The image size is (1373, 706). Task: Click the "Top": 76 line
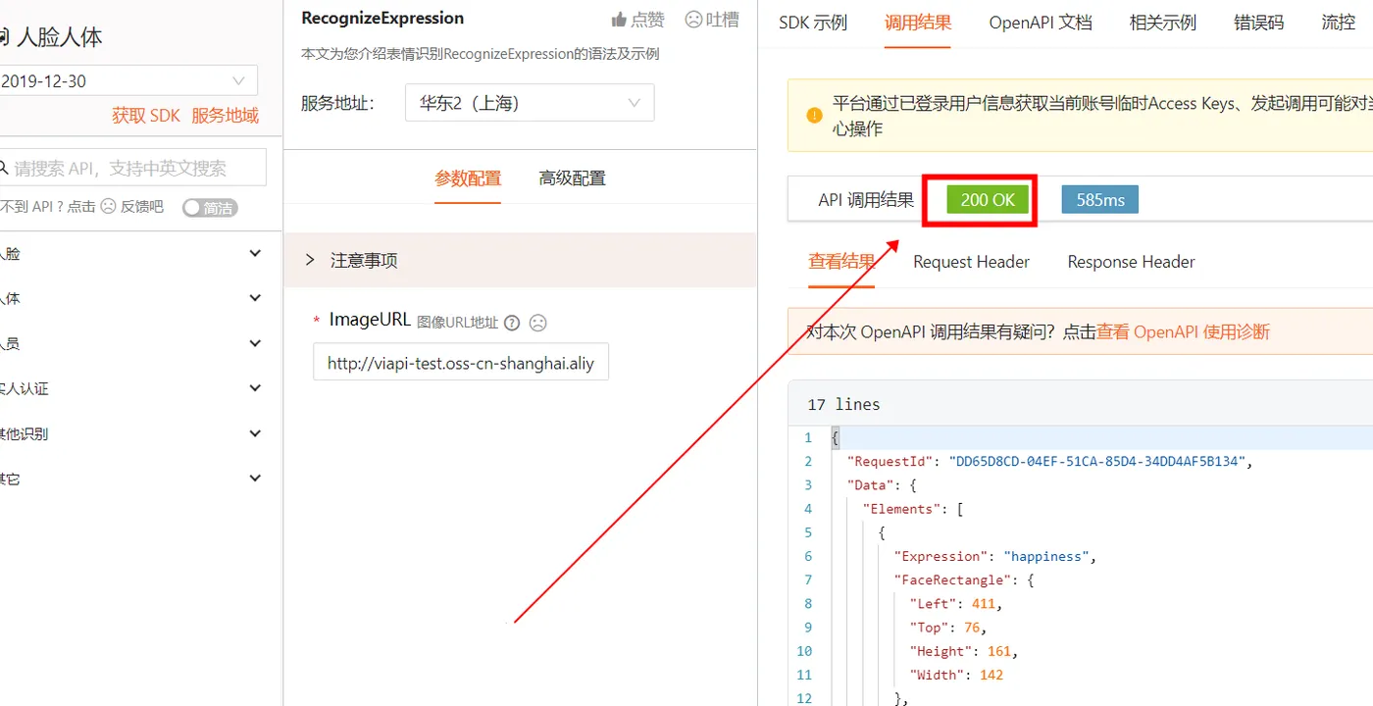pos(947,628)
